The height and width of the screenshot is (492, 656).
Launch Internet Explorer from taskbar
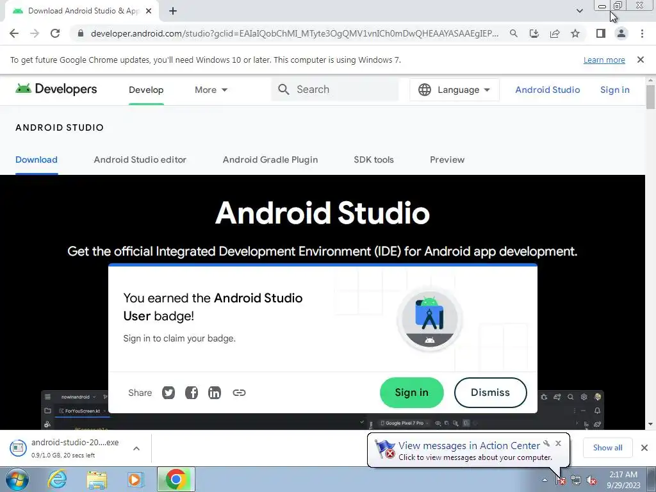click(57, 479)
